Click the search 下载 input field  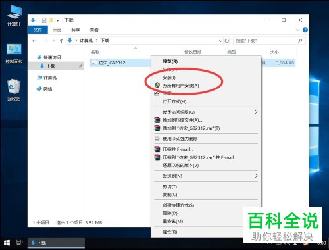click(x=265, y=41)
